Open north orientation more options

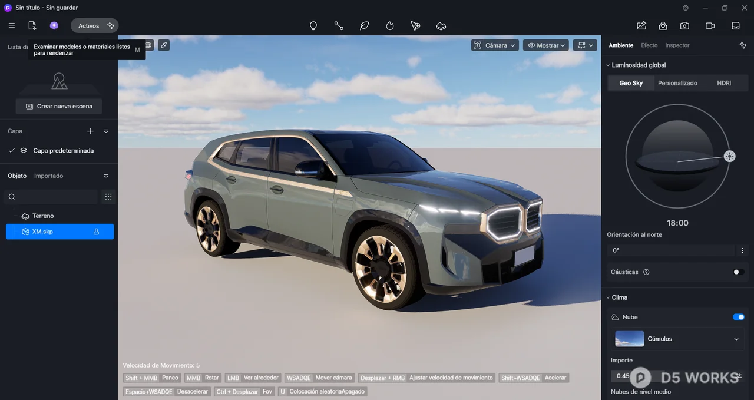click(x=743, y=250)
